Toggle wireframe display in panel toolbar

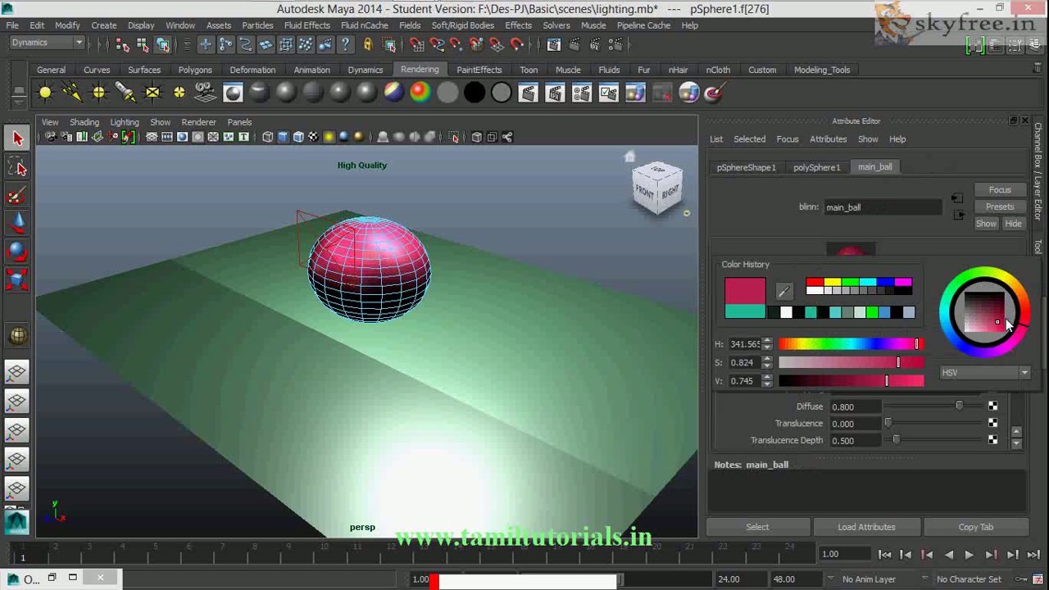click(x=267, y=137)
